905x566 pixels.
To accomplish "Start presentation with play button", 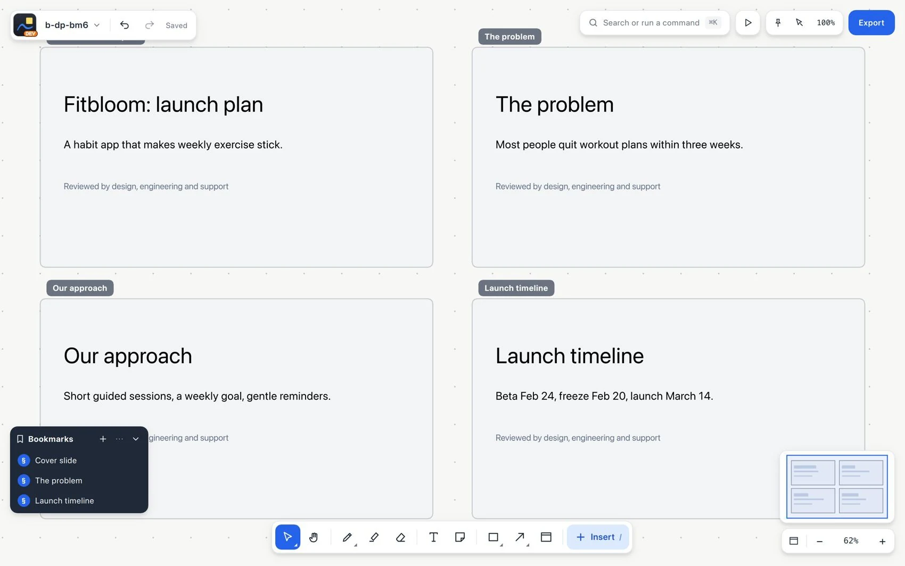I will [748, 23].
